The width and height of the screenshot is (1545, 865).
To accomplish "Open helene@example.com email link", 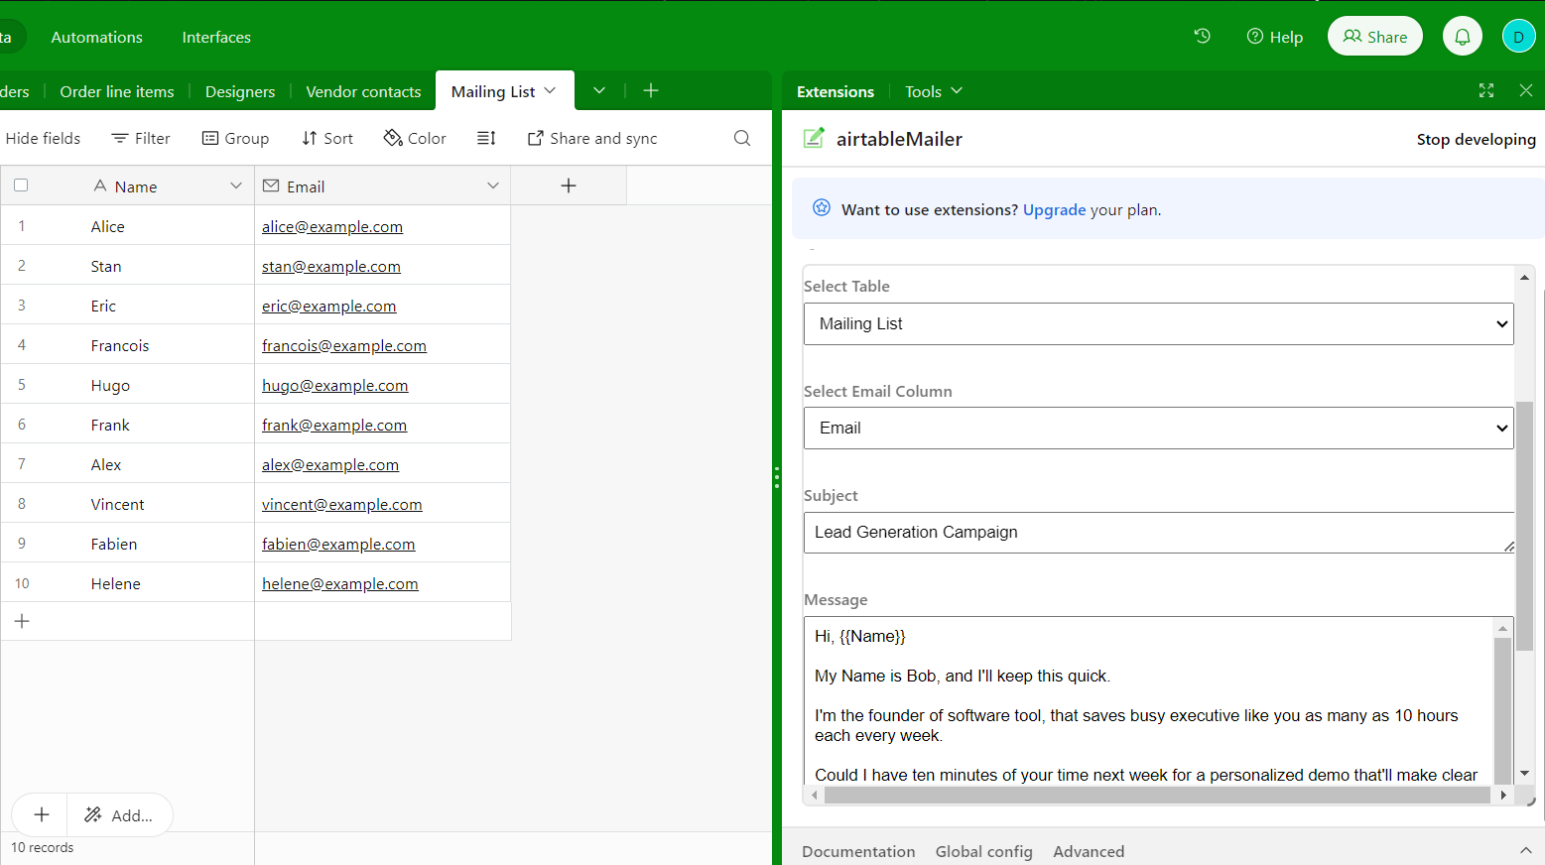I will [340, 583].
